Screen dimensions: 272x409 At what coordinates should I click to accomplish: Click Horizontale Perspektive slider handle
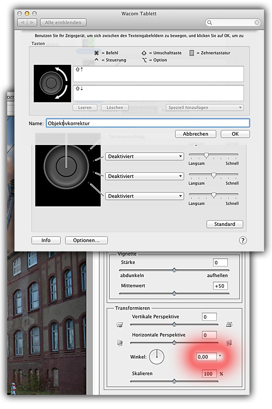point(174,342)
